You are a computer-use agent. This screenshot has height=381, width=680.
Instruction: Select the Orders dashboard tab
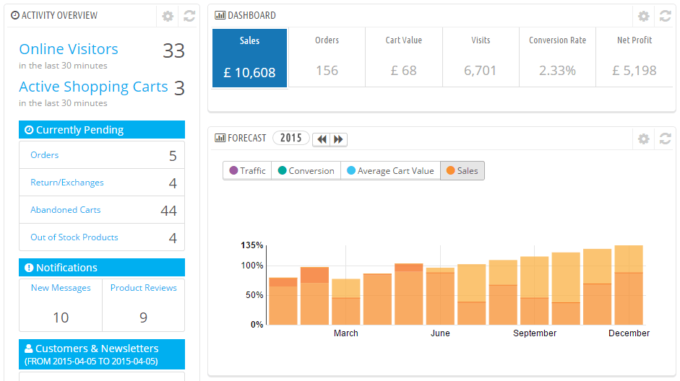pos(327,57)
